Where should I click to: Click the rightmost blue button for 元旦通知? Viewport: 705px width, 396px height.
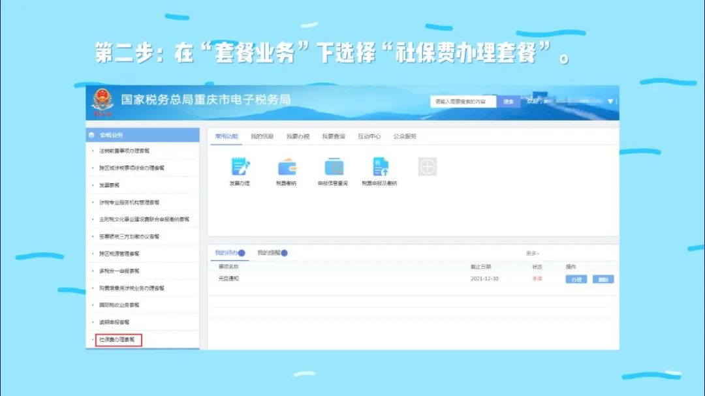[603, 279]
